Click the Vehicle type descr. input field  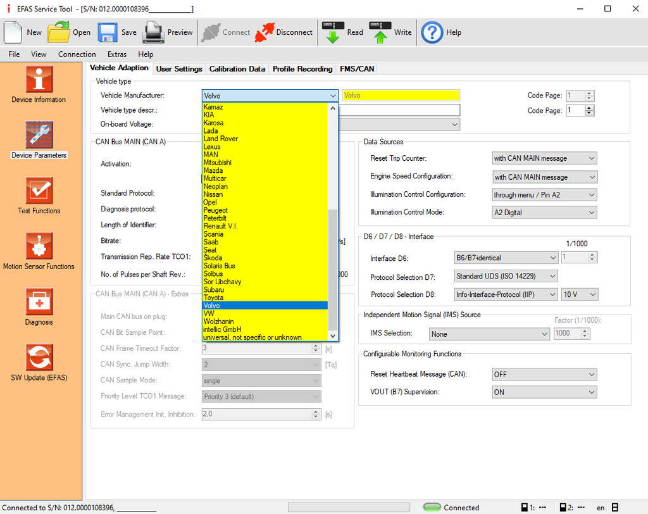pos(399,110)
